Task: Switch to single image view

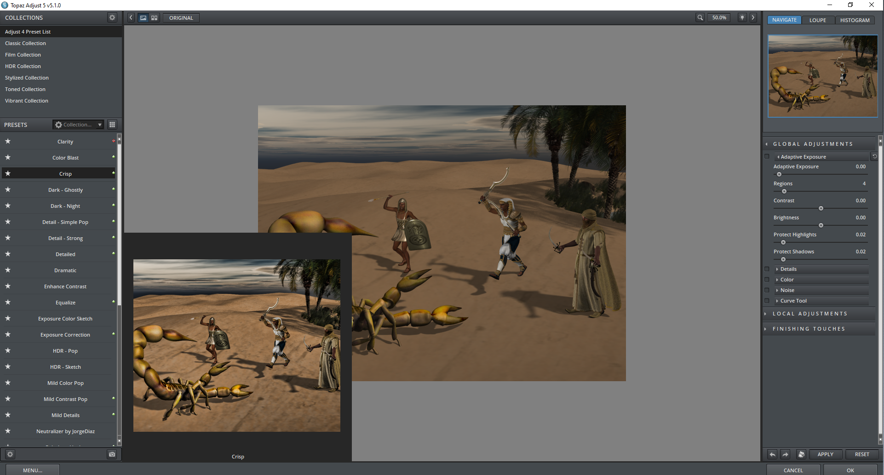Action: [x=144, y=17]
